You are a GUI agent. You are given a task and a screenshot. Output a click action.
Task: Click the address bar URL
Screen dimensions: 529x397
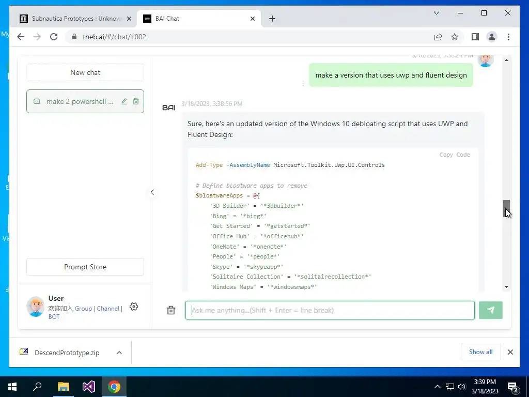coord(114,37)
